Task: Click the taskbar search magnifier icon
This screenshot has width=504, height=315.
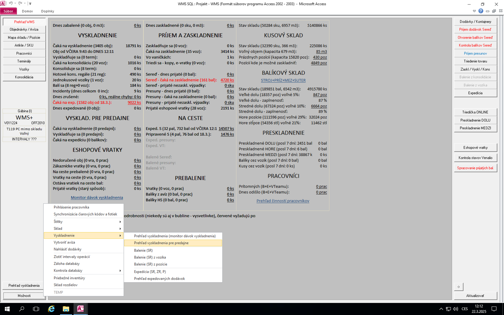Action: 22,309
